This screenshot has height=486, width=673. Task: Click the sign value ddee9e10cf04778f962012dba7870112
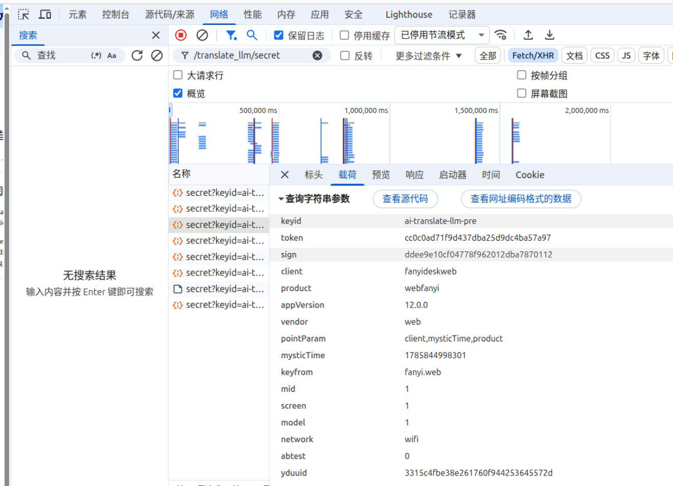[x=479, y=255]
